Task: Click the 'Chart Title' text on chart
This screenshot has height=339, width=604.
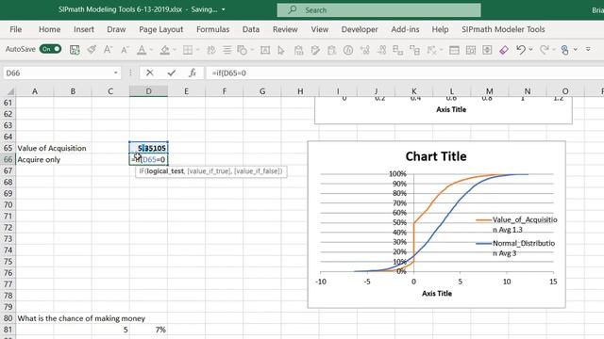Action: [x=436, y=156]
